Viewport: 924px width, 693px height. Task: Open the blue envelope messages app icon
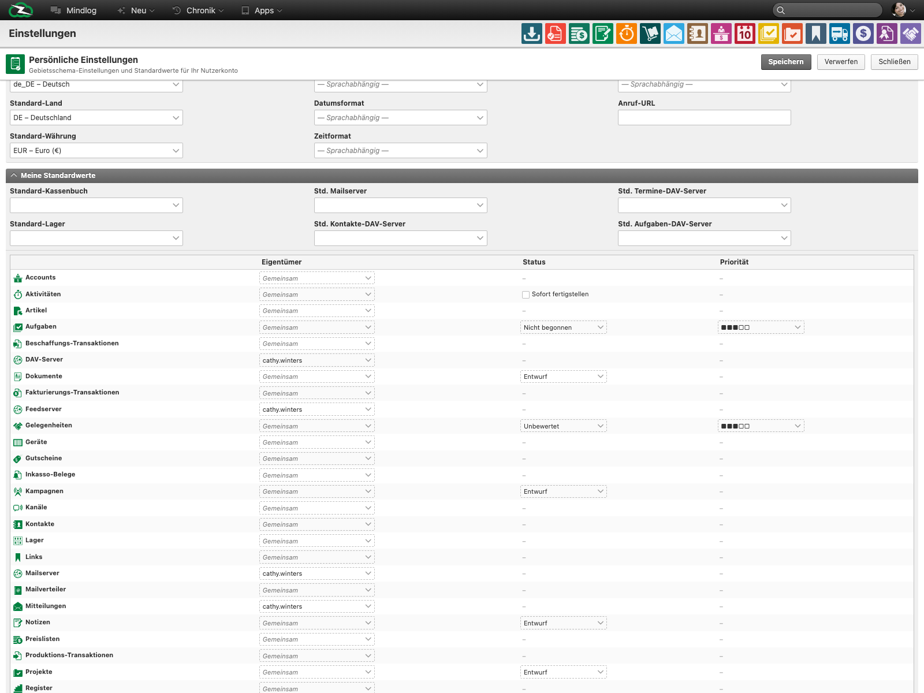[x=674, y=33]
